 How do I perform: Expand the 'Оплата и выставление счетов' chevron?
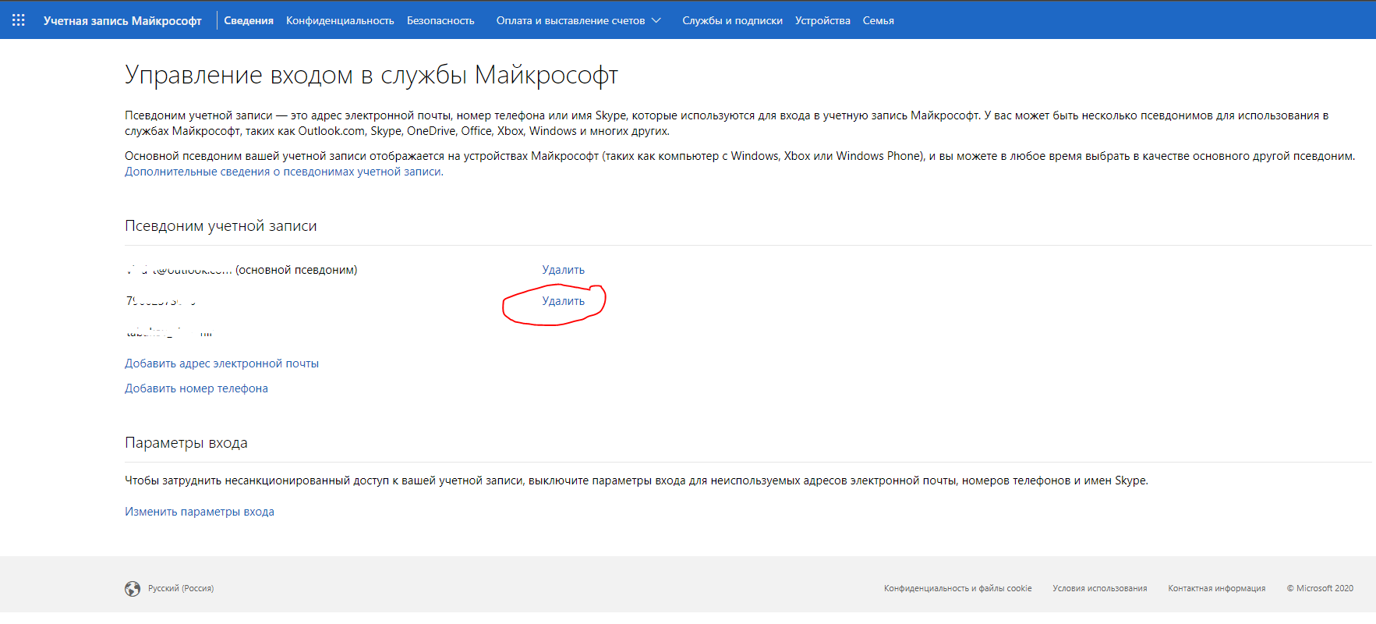[x=656, y=20]
